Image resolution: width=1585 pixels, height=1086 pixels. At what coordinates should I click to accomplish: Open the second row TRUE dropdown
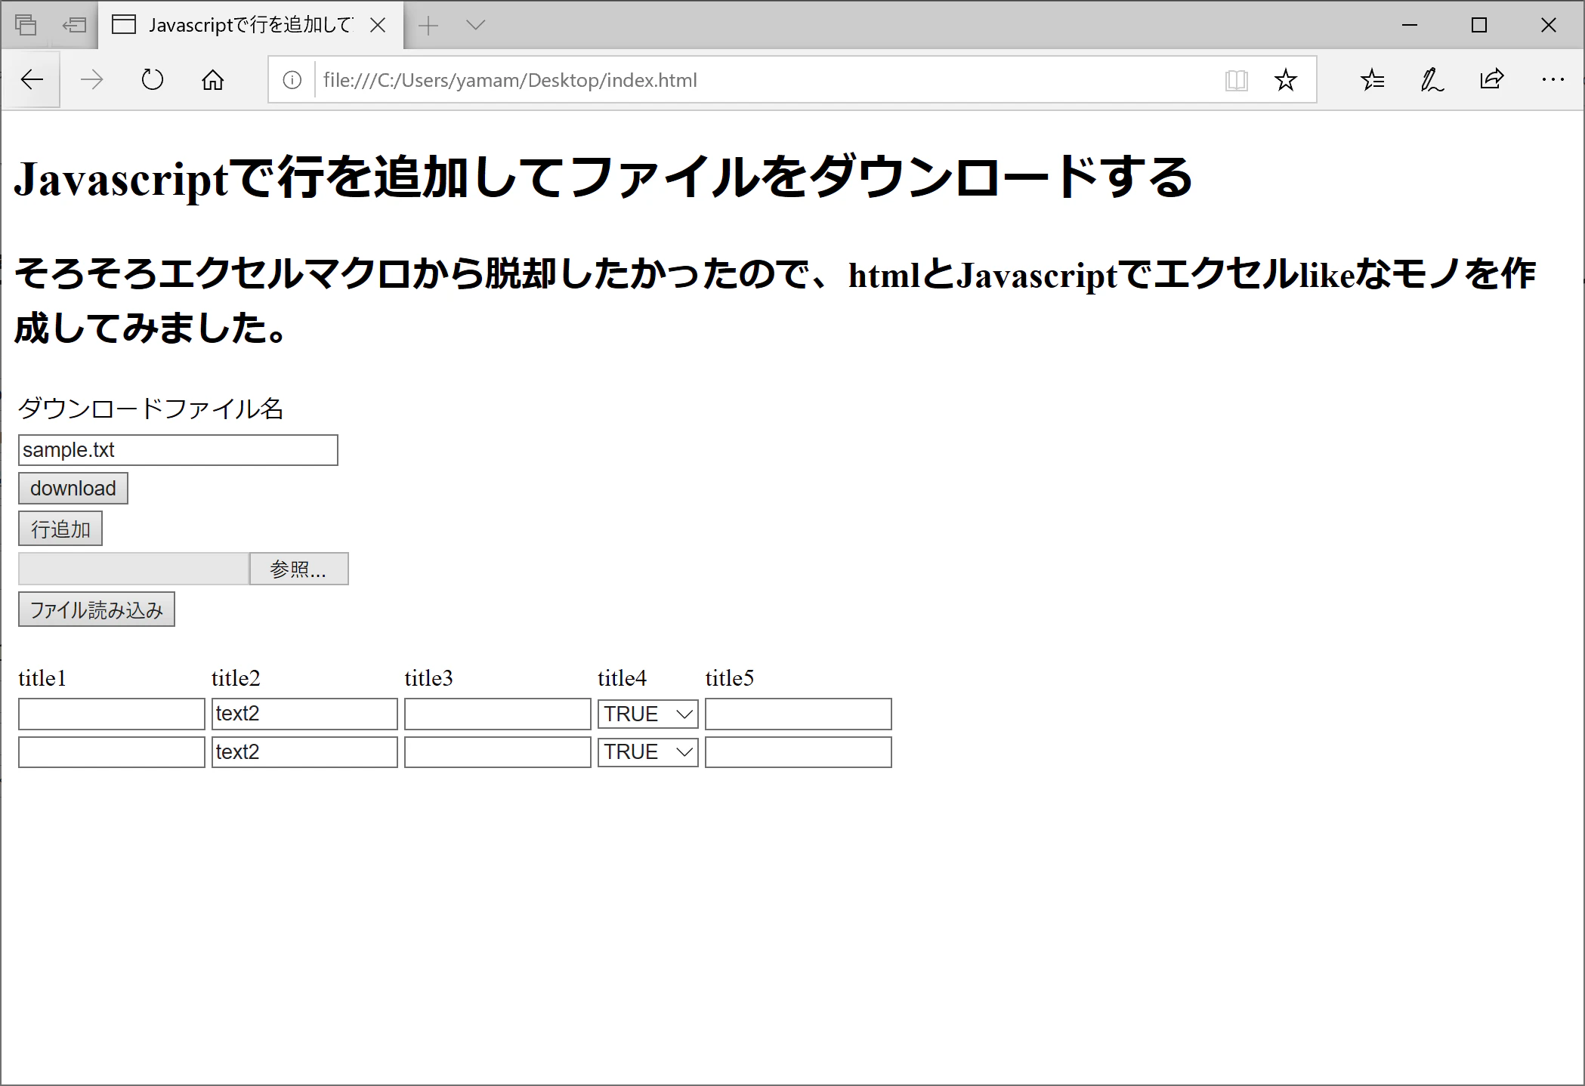pyautogui.click(x=648, y=752)
